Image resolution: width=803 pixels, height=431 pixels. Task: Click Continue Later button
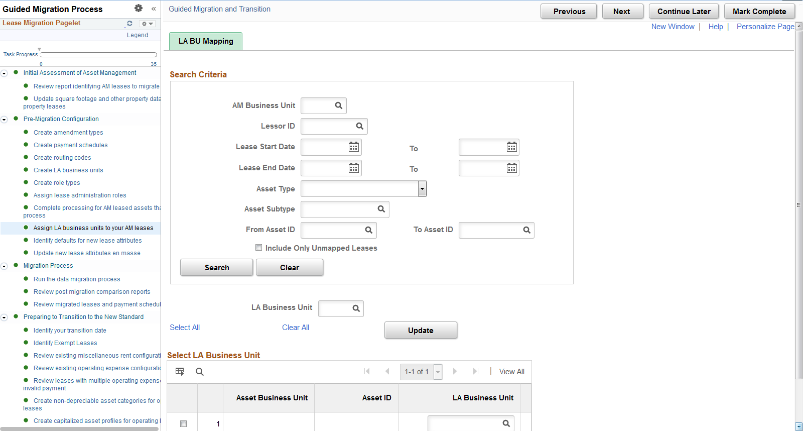pos(684,12)
